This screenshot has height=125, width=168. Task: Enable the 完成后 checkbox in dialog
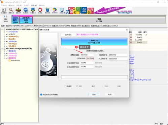coord(65,86)
